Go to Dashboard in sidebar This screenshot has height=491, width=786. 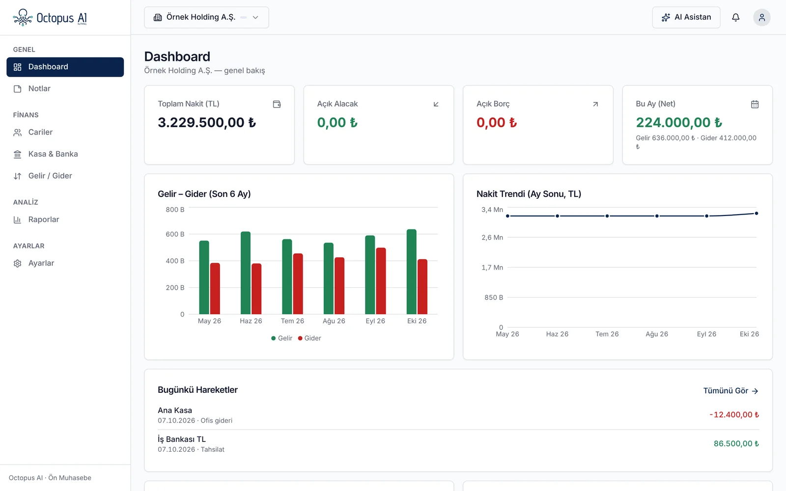tap(65, 67)
